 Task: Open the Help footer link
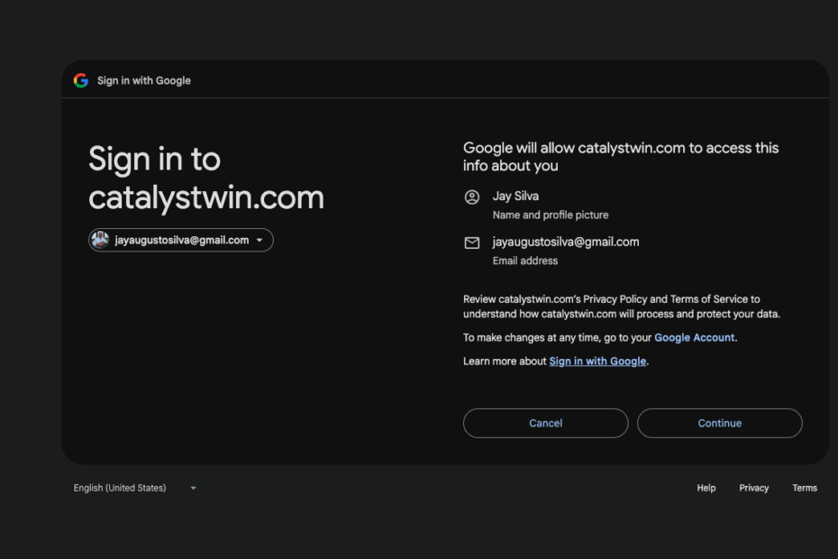tap(706, 488)
